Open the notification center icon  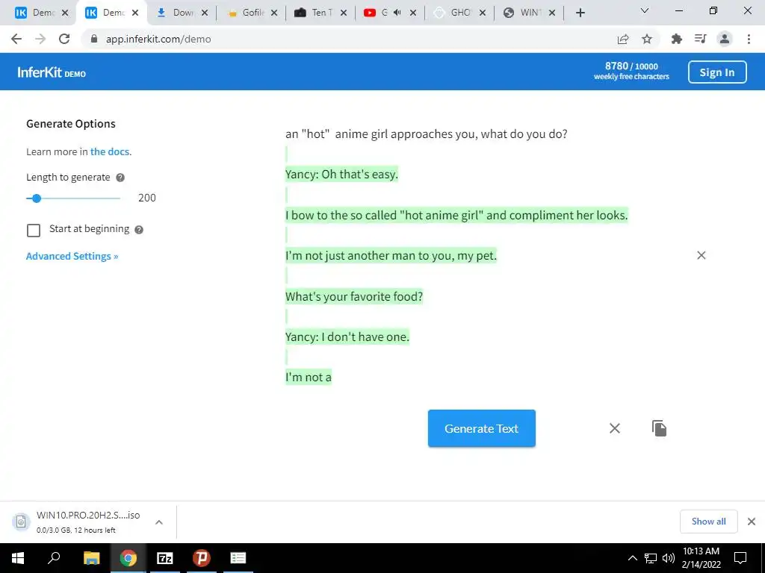click(x=740, y=558)
